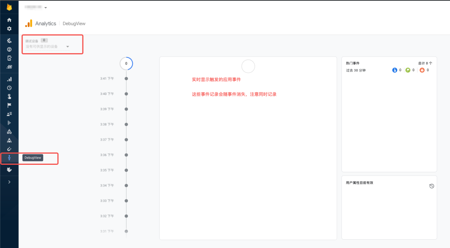
Task: Select the 3:38 下午 timeline marker
Action: click(x=126, y=124)
